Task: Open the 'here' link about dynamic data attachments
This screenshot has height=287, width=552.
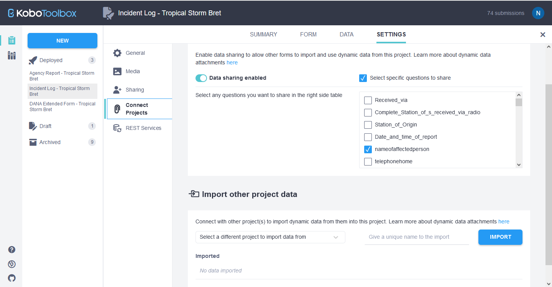Action: point(232,62)
